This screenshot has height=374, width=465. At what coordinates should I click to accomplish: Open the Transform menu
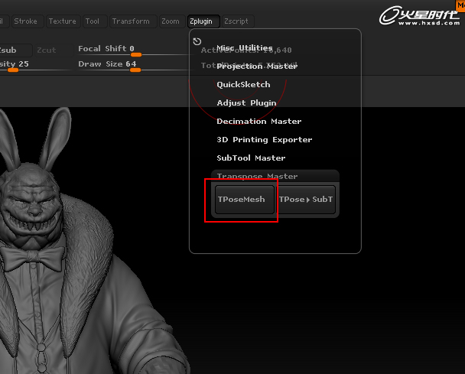133,21
